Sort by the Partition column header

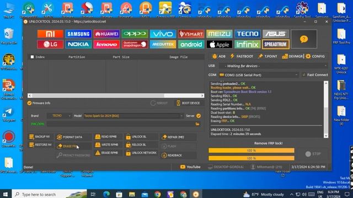pos(77,57)
